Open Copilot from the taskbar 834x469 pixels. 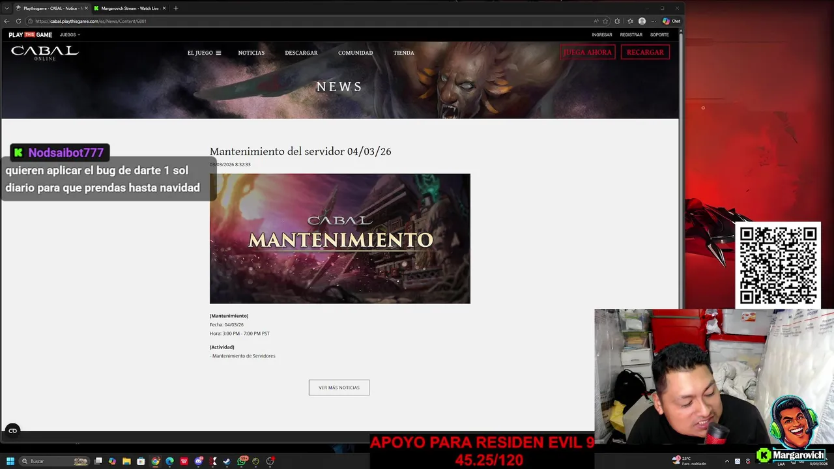click(112, 461)
